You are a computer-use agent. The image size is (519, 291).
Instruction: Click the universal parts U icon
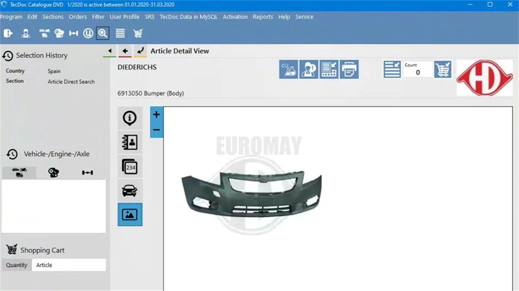[88, 33]
